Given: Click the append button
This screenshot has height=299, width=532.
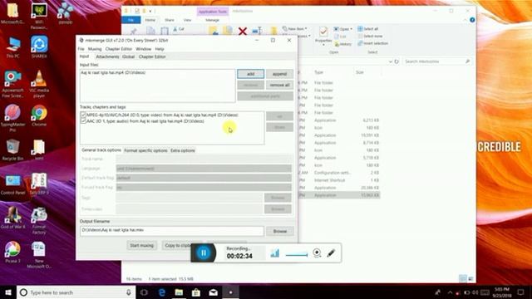Looking at the screenshot, I should pyautogui.click(x=279, y=74).
